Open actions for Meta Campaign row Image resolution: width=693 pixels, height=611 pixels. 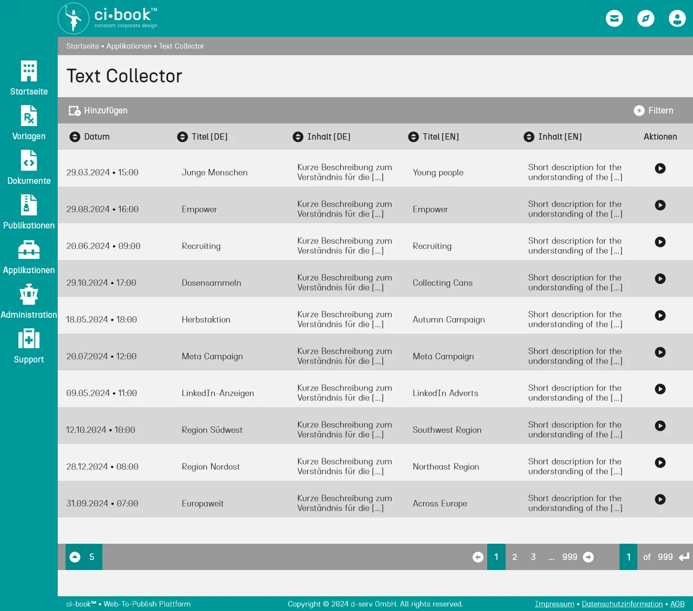point(660,352)
